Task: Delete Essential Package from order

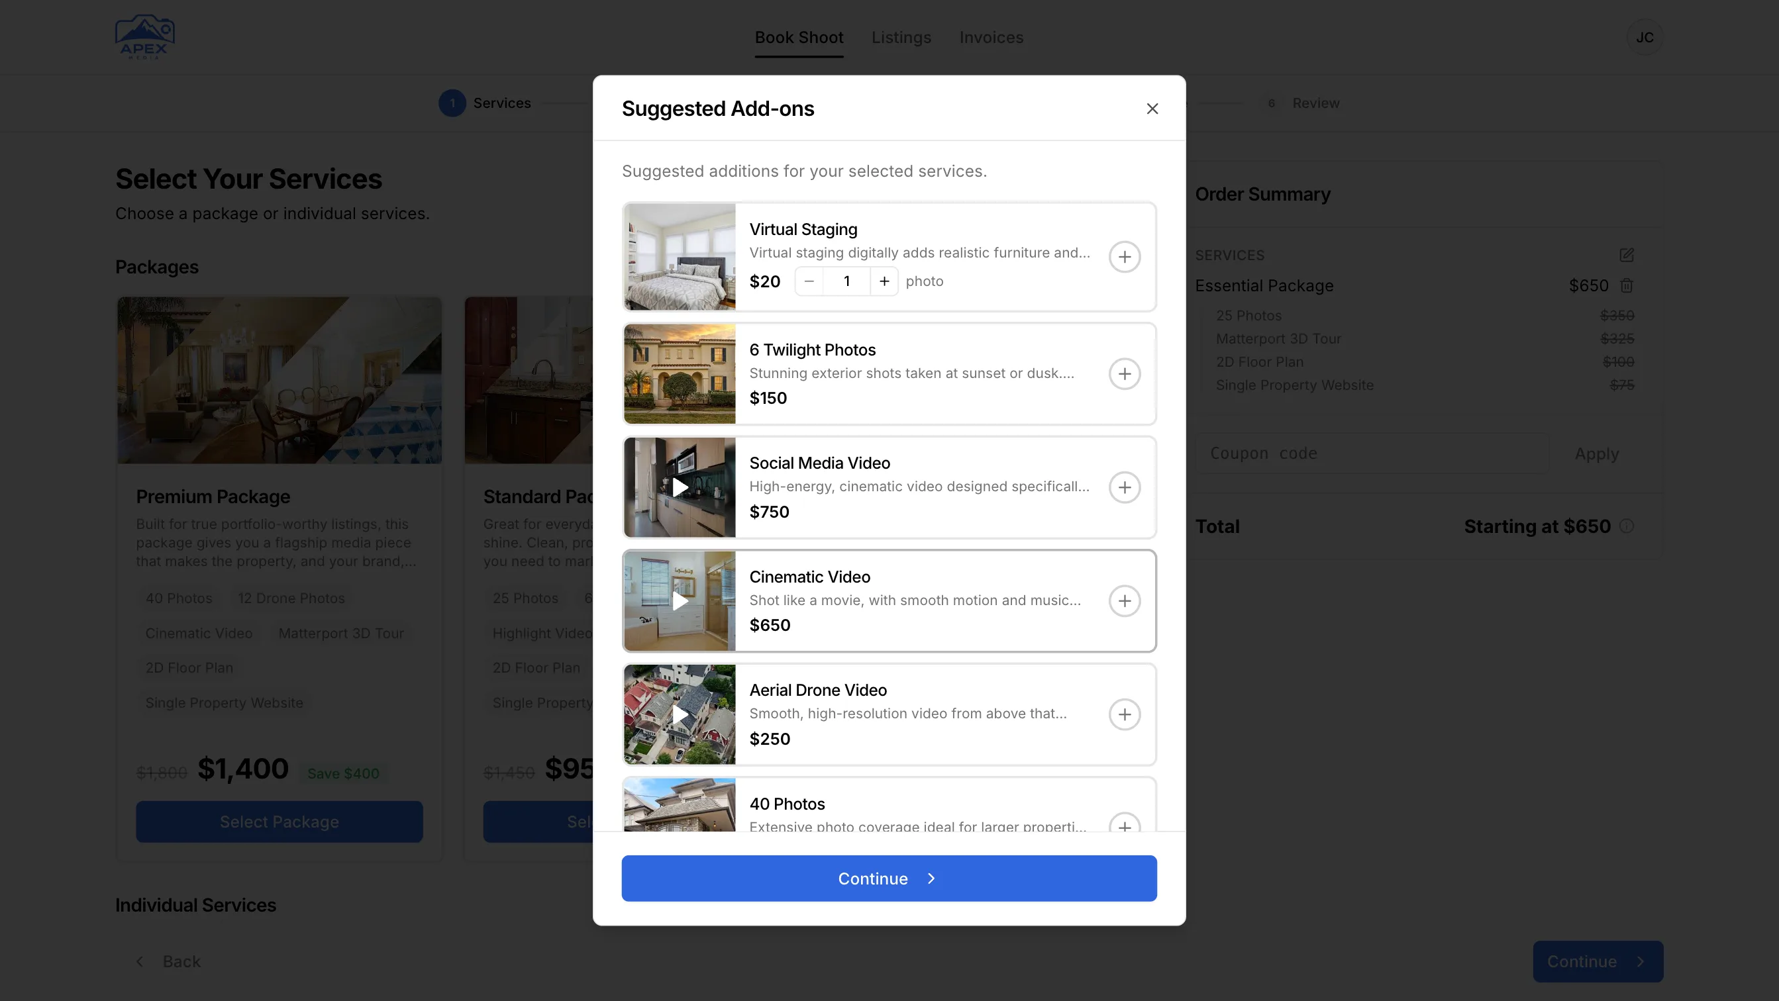Action: 1627,285
